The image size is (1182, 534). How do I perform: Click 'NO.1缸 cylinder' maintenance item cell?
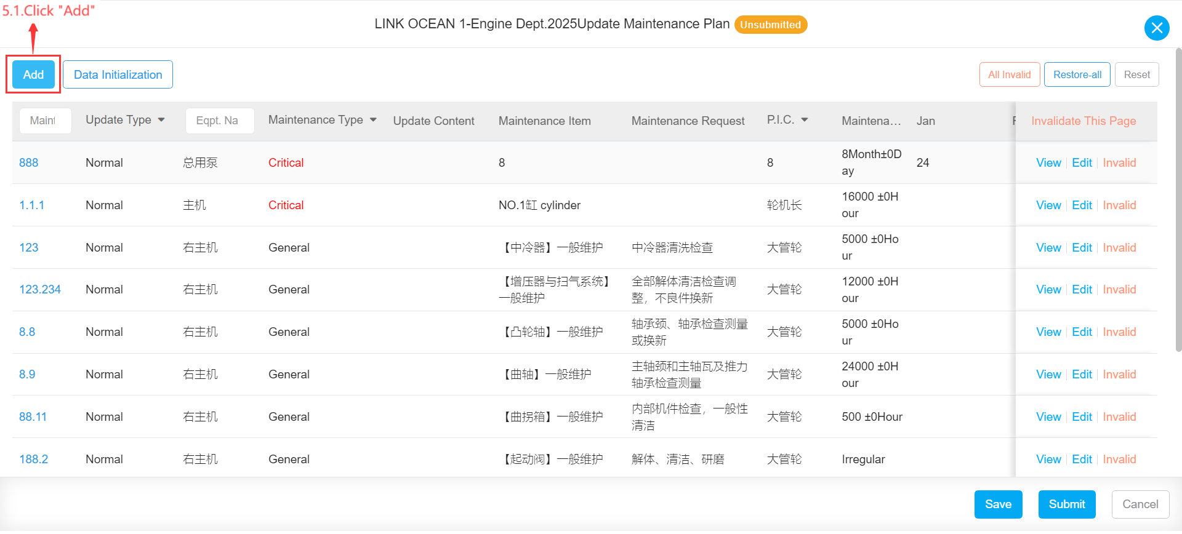[x=539, y=205]
